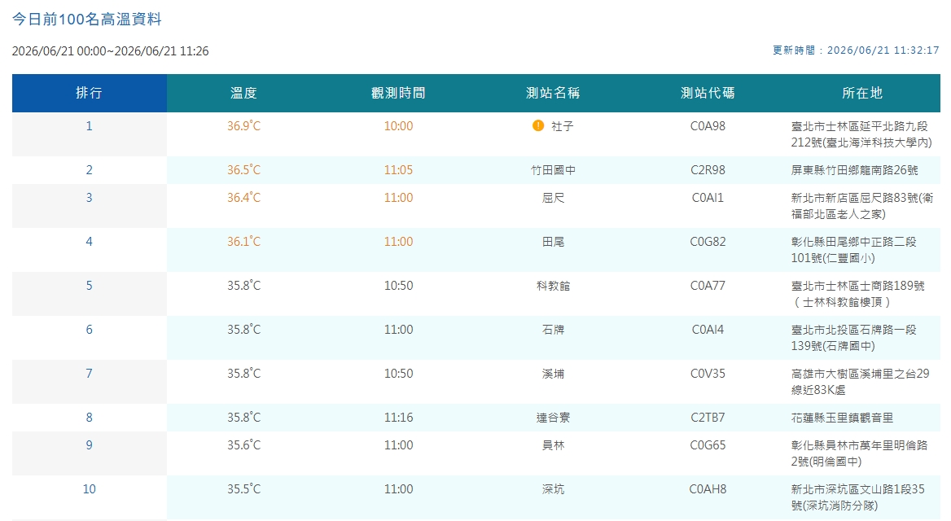This screenshot has width=951, height=521.
Task: Select the 36.1°C temperature cell
Action: click(243, 242)
